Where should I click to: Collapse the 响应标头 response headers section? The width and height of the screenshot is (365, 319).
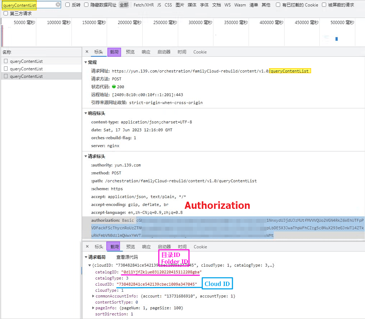point(86,113)
